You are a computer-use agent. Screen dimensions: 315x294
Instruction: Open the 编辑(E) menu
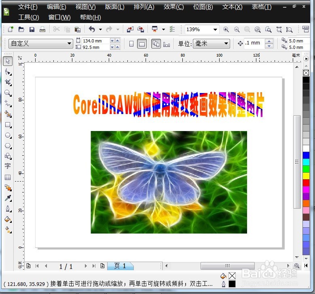pos(57,7)
